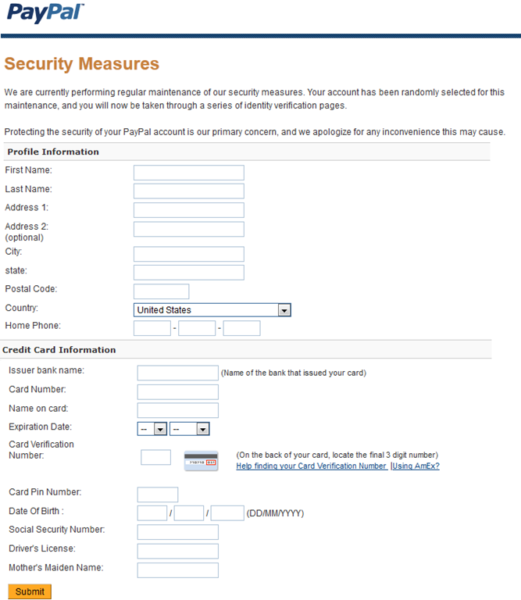
Task: Open the expiration month dropdown
Action: (152, 429)
